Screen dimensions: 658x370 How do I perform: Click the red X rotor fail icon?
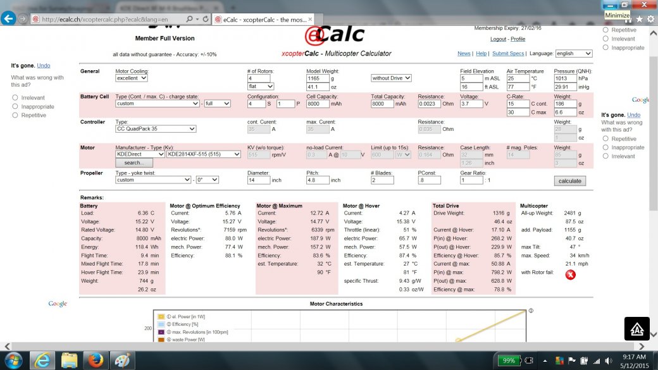[x=570, y=274]
